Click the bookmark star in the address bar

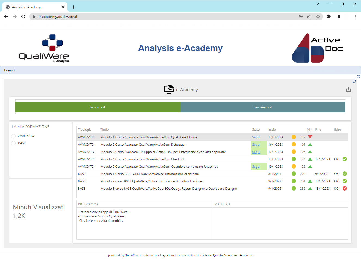318,17
